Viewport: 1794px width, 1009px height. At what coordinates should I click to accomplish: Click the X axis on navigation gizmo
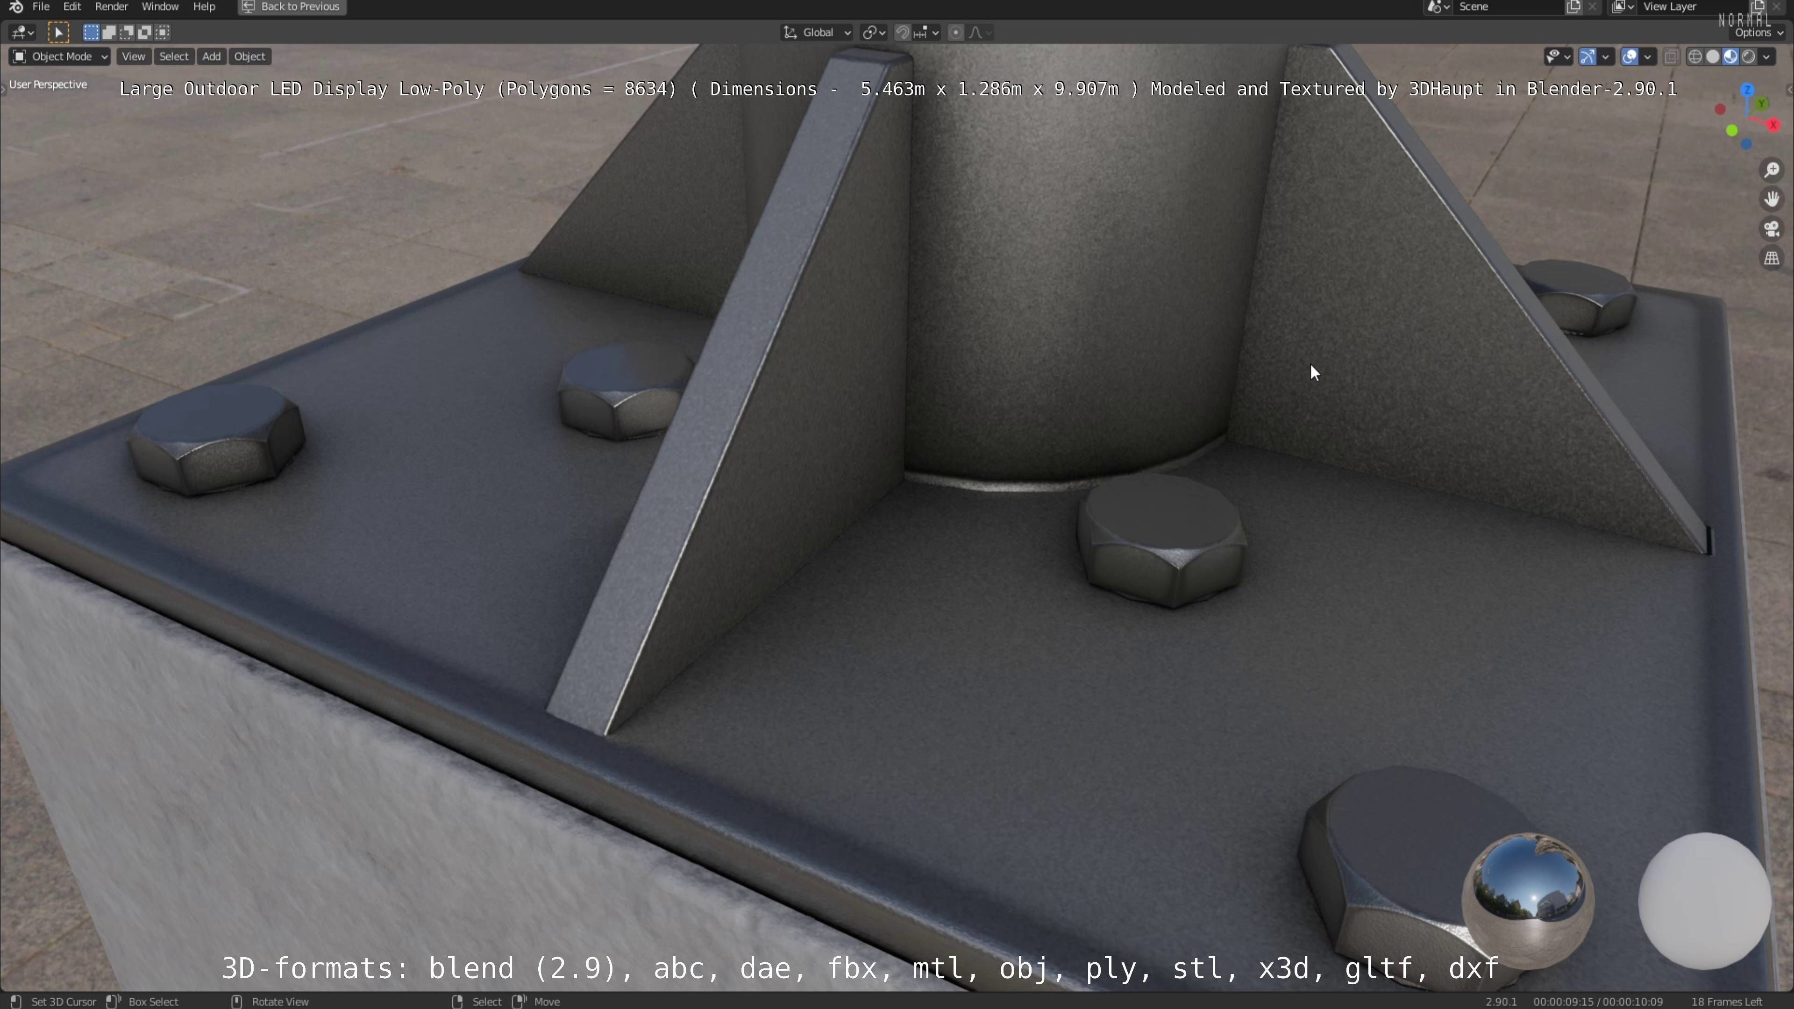pos(1773,125)
